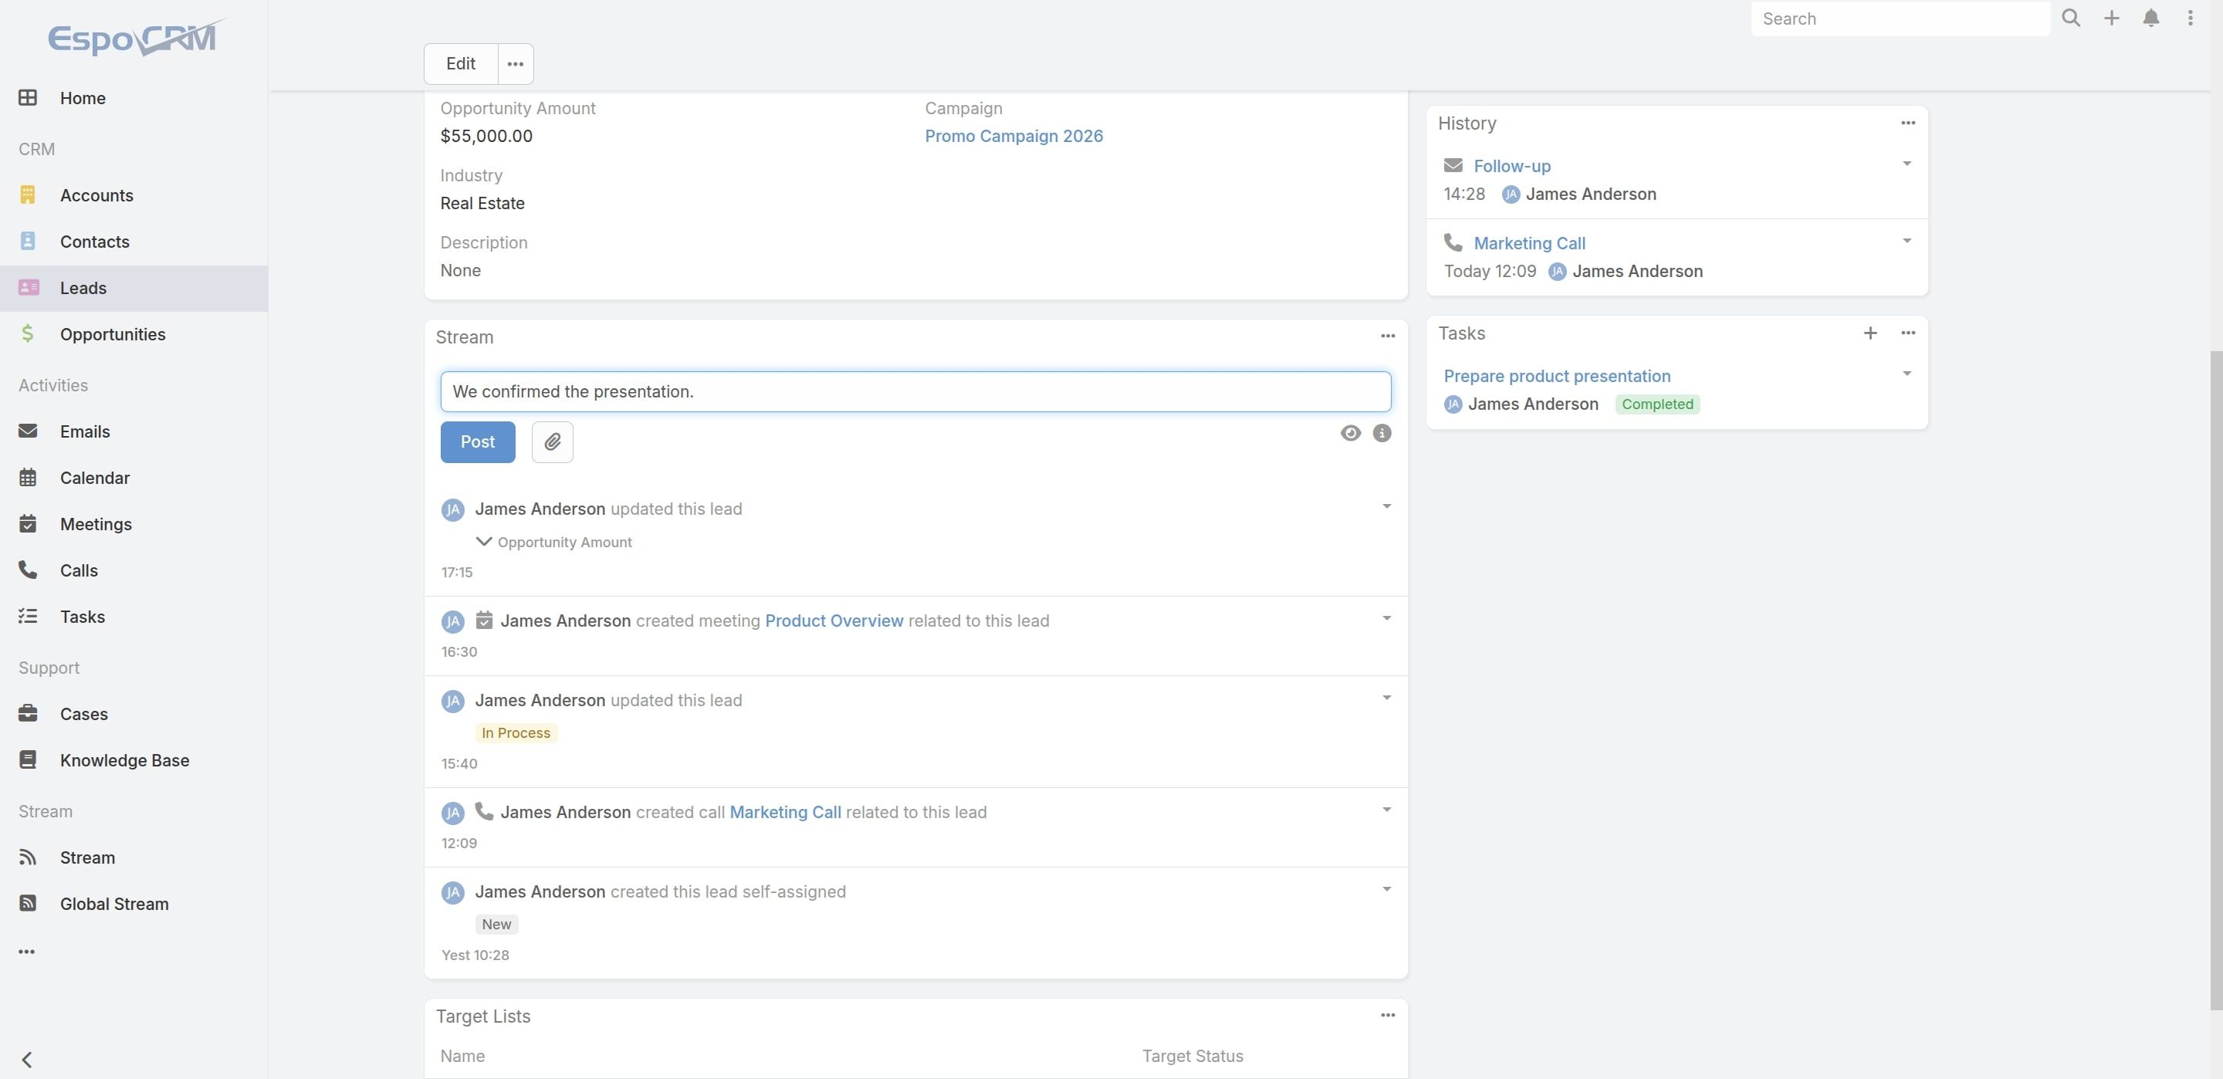
Task: Click the stream message text field
Action: [915, 392]
